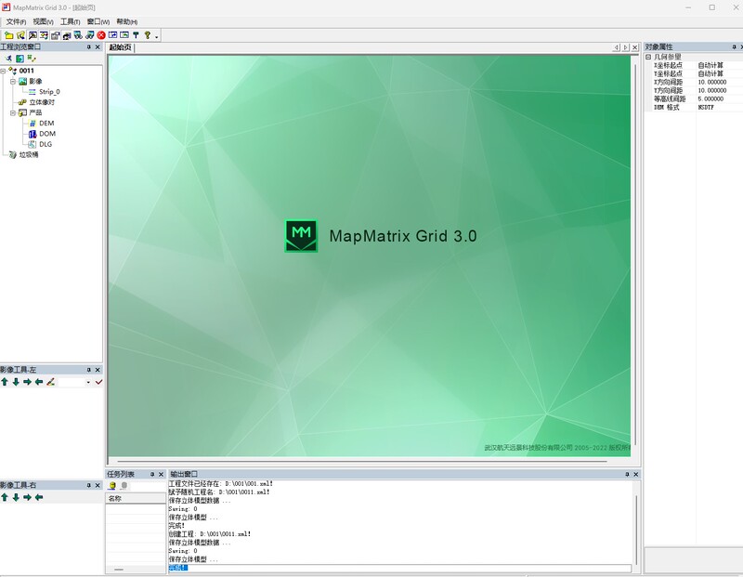This screenshot has width=743, height=577.
Task: Open the toolbar options arrow after help icon
Action: tap(156, 37)
